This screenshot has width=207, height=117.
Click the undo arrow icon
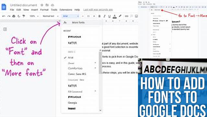(x=4, y=16)
